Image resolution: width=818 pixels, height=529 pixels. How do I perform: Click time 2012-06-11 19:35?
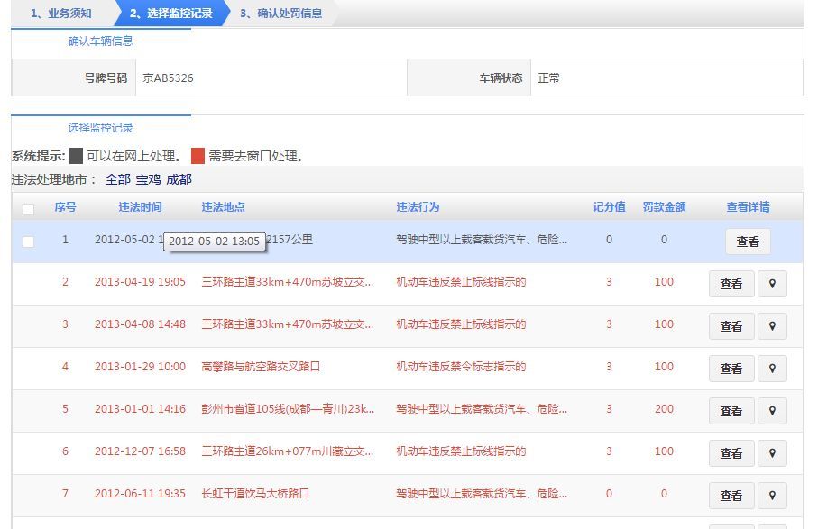(x=140, y=494)
